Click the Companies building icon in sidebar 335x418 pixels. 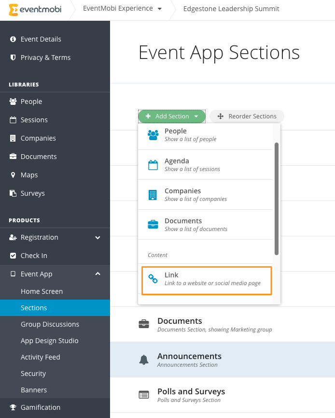tap(13, 138)
